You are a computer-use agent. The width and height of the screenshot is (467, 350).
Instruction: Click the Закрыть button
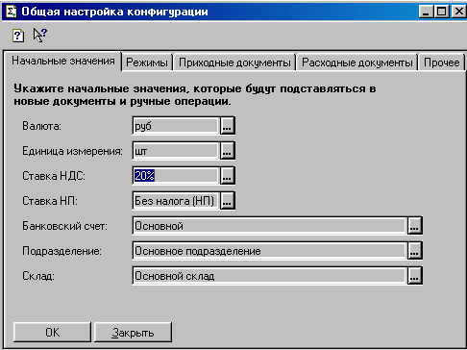pos(133,332)
